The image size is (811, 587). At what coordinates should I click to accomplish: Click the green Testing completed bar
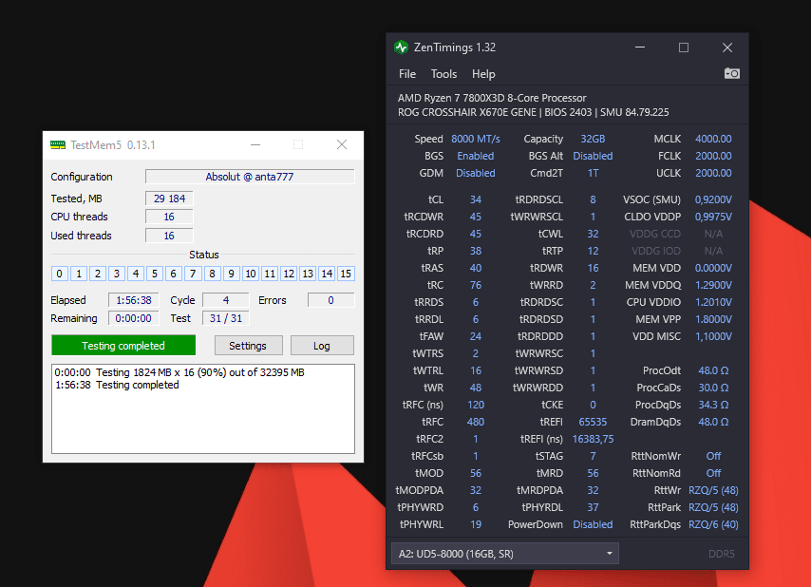coord(123,346)
